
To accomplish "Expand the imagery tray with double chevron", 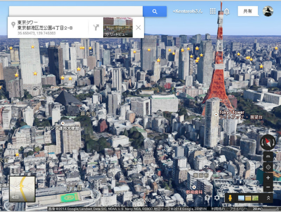I will click(268, 198).
